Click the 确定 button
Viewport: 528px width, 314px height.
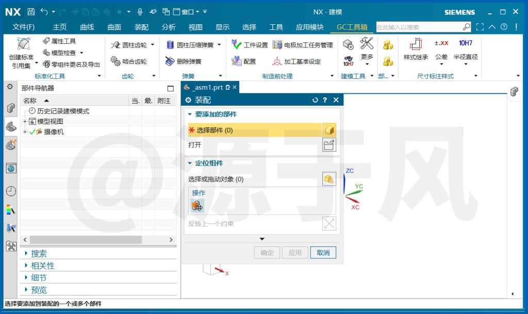coord(267,253)
